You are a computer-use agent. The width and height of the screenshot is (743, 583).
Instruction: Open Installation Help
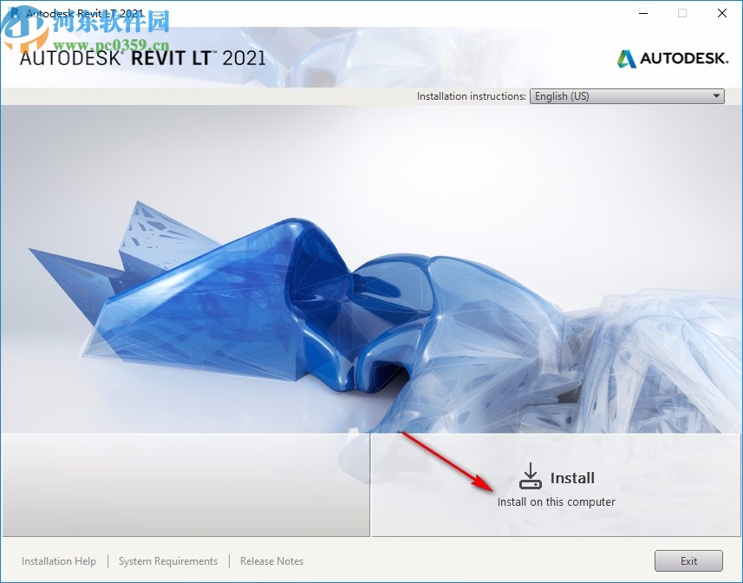tap(58, 561)
